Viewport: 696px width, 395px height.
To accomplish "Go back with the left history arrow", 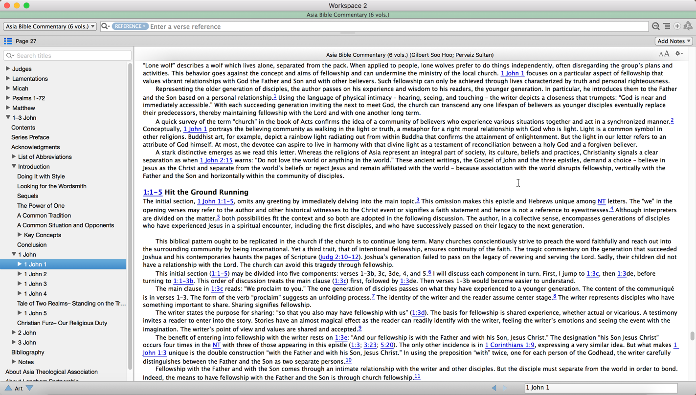I will point(494,388).
